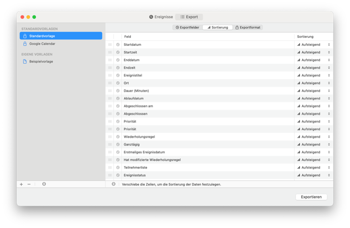Switch to the Exportfelder tab
Viewport: 350px width, 228px height.
[x=187, y=28]
